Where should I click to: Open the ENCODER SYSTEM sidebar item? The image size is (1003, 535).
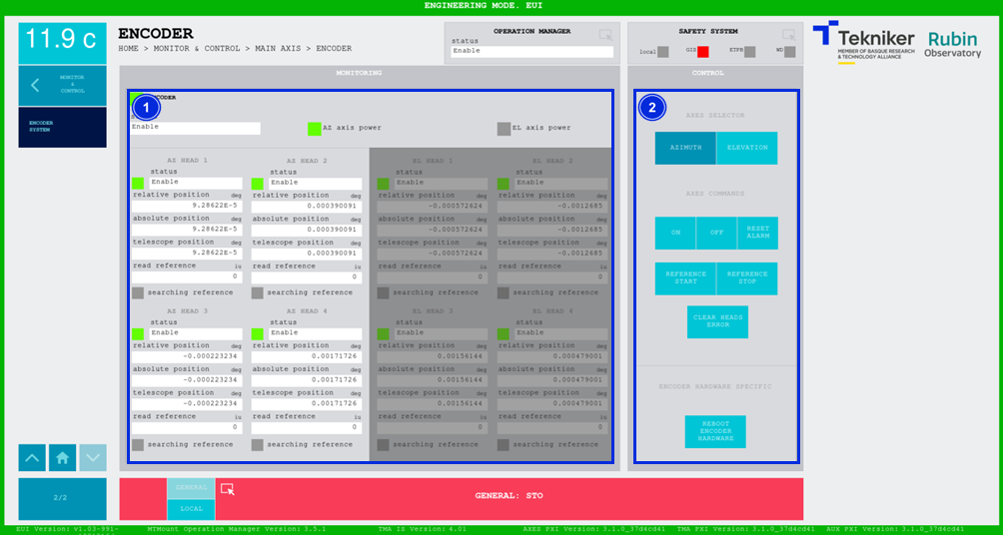[63, 127]
